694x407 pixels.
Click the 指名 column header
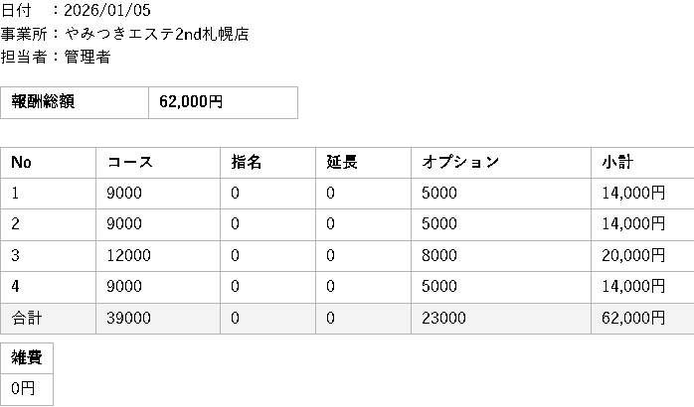pos(247,162)
